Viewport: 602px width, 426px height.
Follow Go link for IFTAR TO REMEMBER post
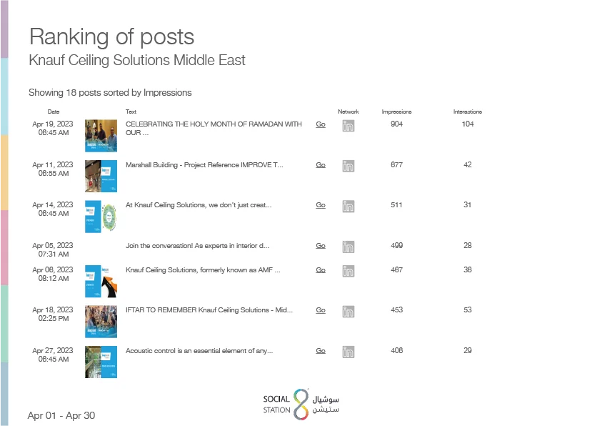click(321, 310)
